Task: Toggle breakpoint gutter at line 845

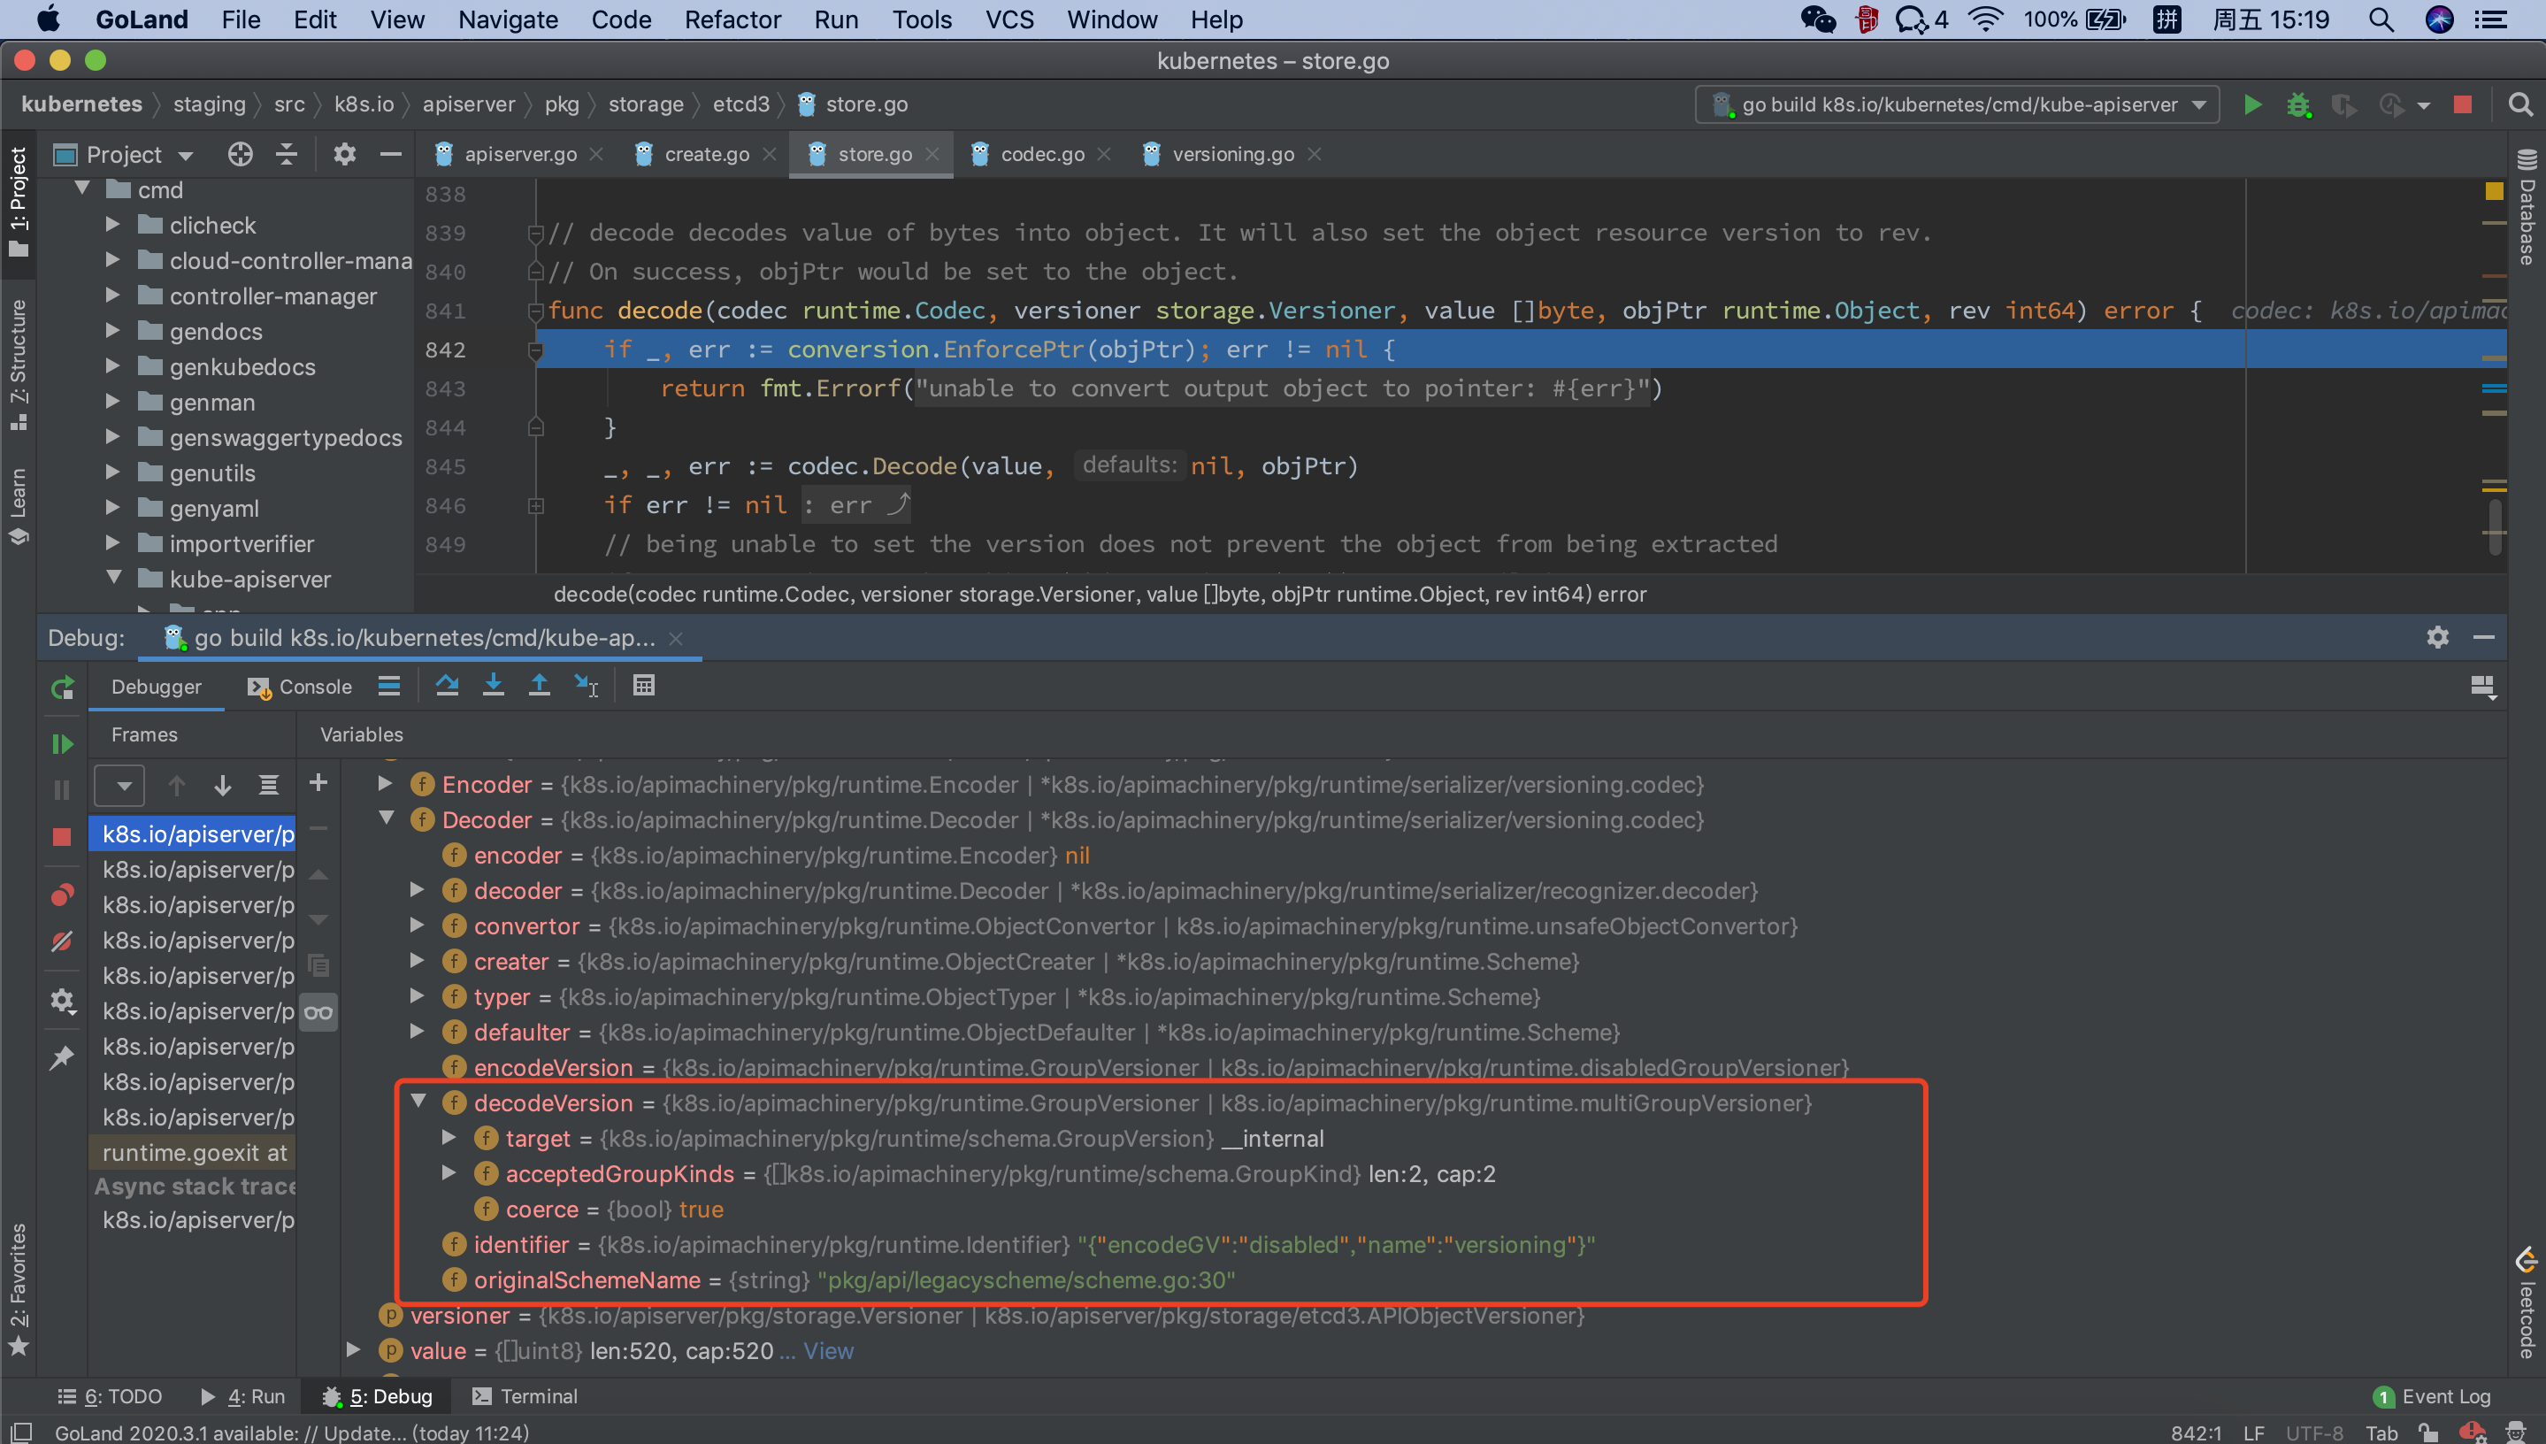Action: [495, 466]
